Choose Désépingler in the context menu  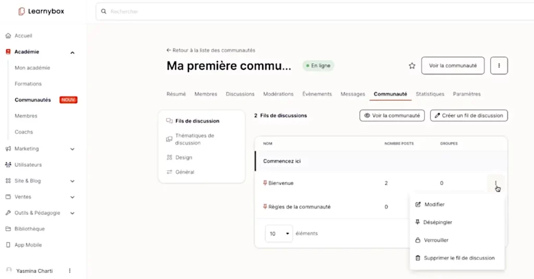point(457,222)
